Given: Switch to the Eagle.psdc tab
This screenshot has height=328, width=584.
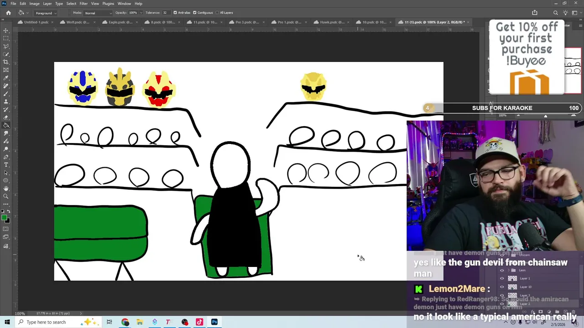Looking at the screenshot, I should (120, 22).
